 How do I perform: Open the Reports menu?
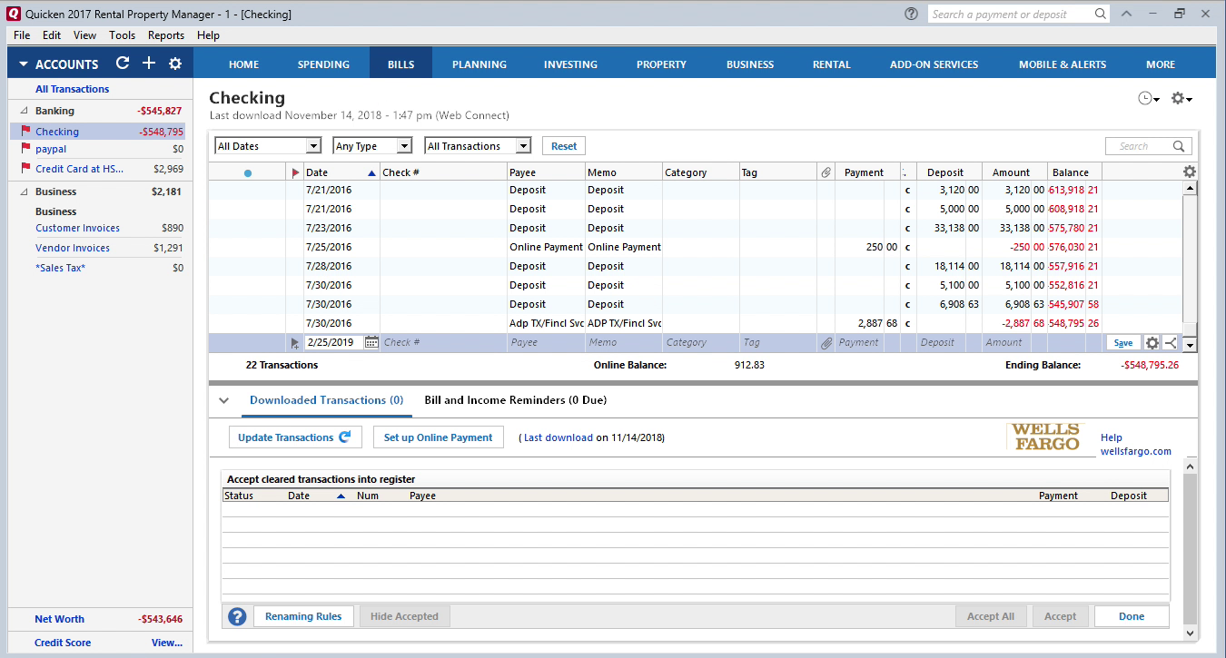pyautogui.click(x=166, y=35)
